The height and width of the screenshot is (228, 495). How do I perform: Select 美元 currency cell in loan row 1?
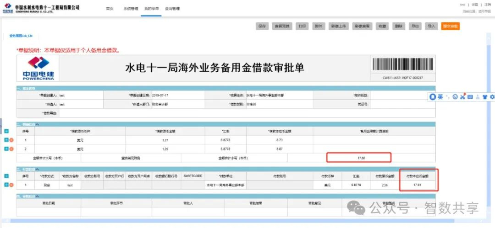[80, 140]
